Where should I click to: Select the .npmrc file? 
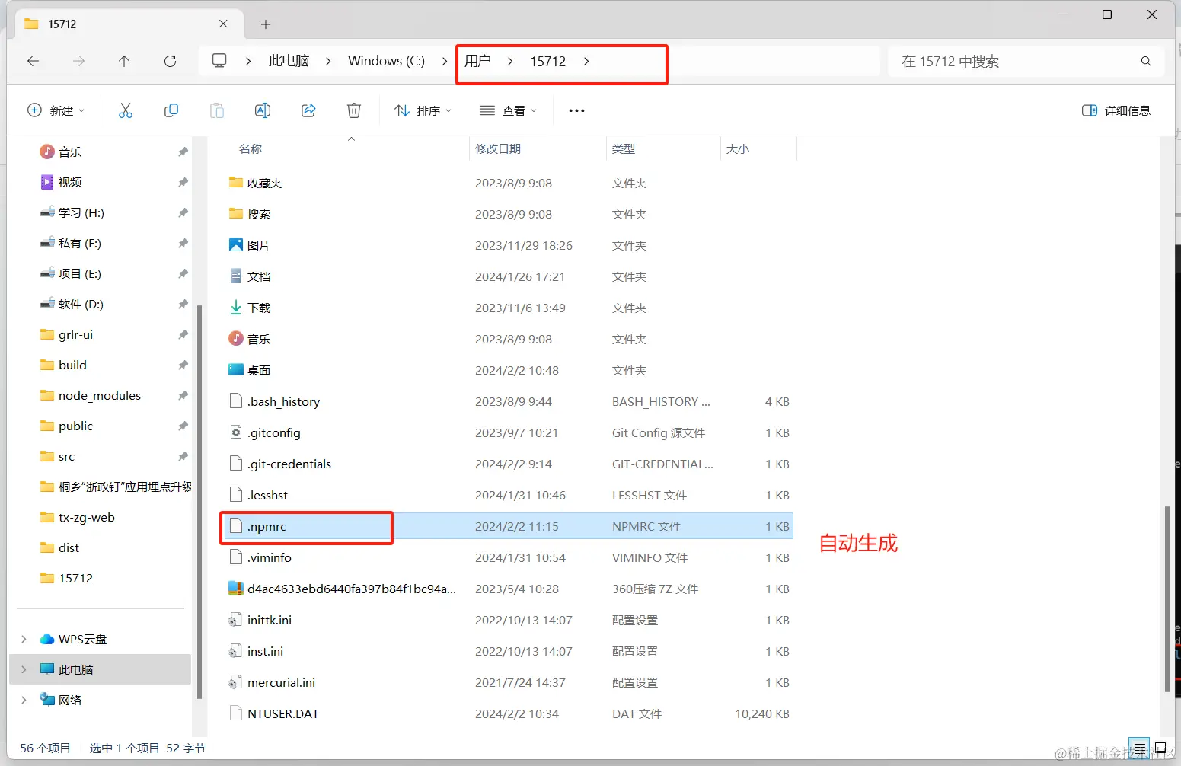(507, 526)
